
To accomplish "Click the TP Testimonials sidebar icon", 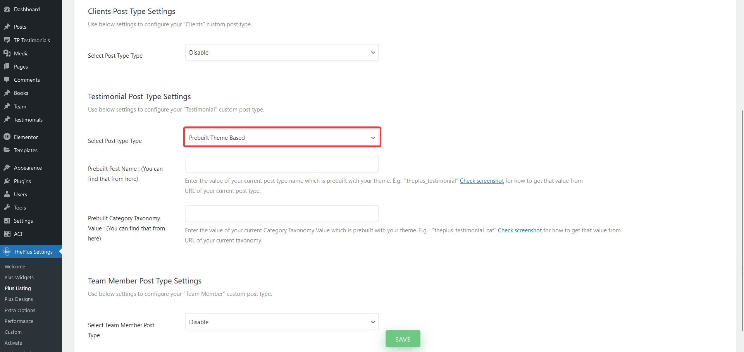I will pyautogui.click(x=7, y=40).
